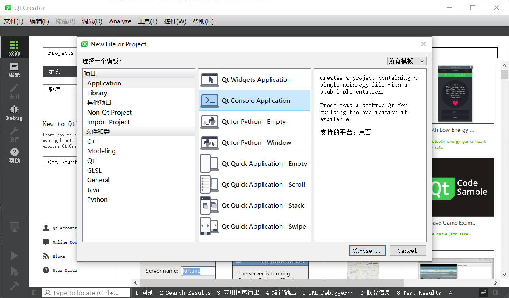509x298 pixels.
Task: Open the 工具(T) menu
Action: 148,21
